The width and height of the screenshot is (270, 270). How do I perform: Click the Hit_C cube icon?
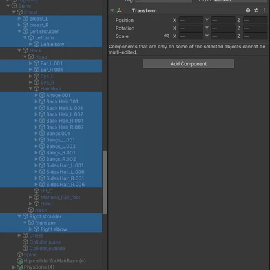click(36, 191)
